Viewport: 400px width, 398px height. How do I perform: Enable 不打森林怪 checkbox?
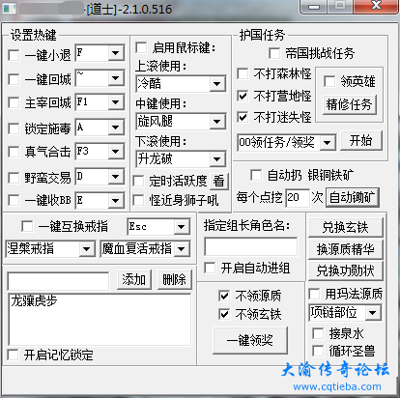click(243, 74)
